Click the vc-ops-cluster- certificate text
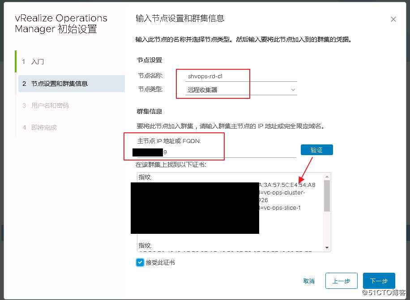Image resolution: width=410 pixels, height=300 pixels. [x=282, y=193]
